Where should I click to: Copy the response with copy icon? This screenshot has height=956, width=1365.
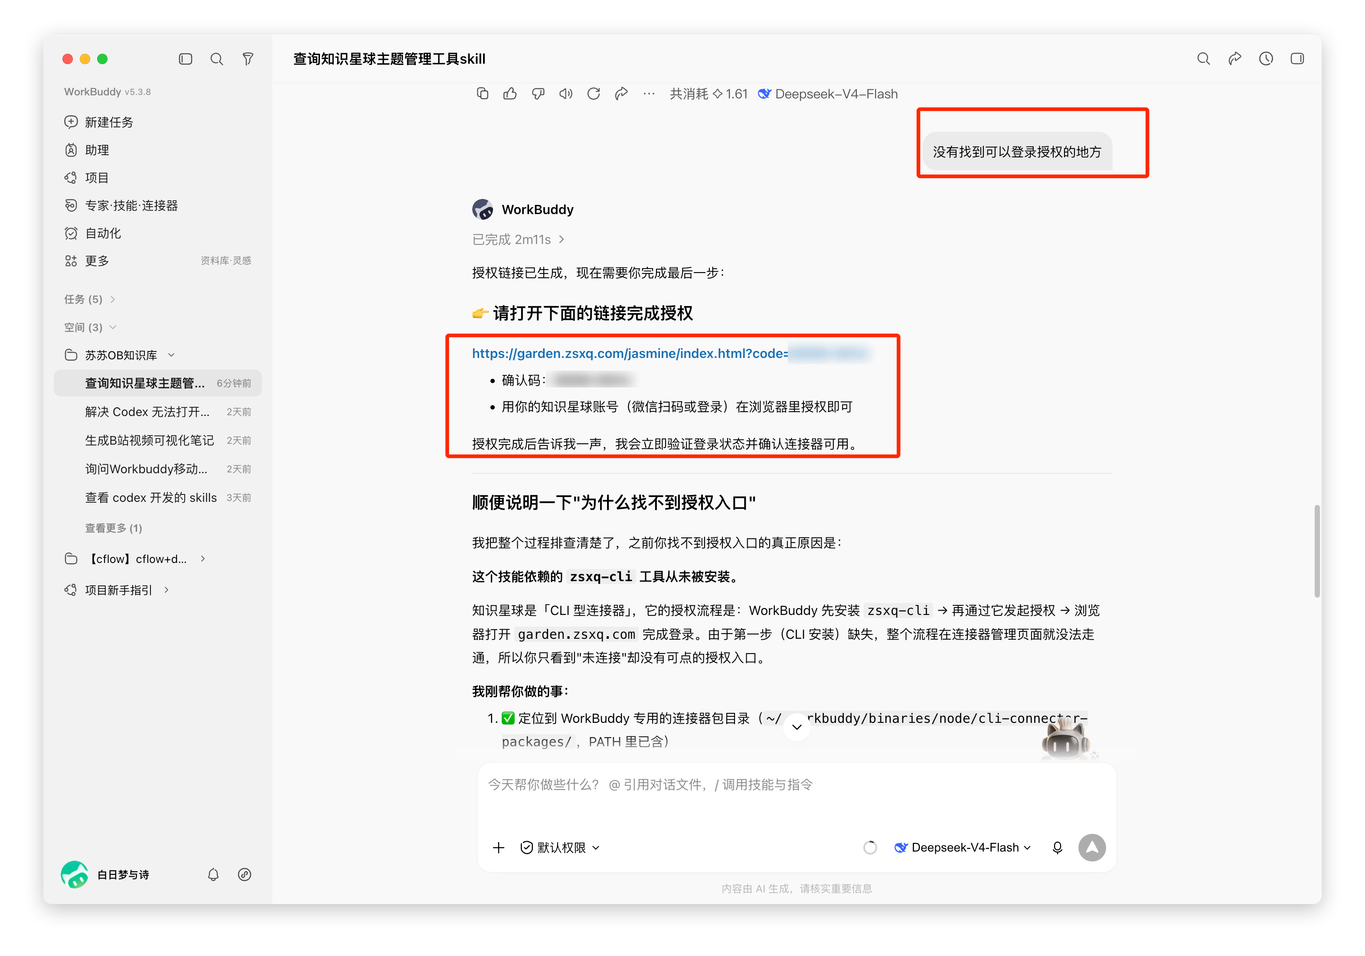482,94
